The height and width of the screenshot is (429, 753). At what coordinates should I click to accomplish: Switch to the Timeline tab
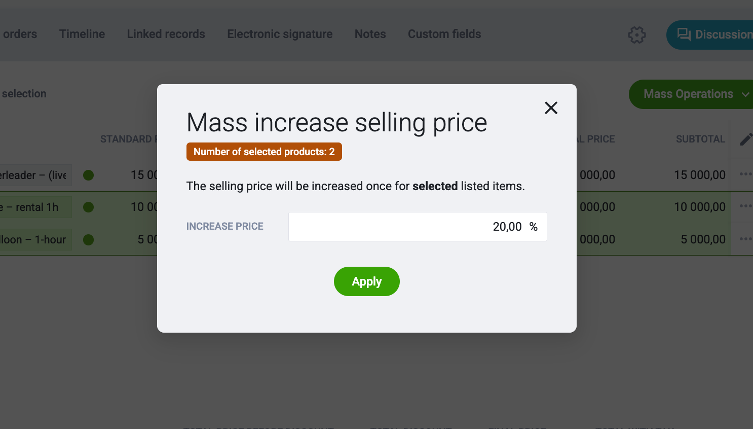[82, 34]
